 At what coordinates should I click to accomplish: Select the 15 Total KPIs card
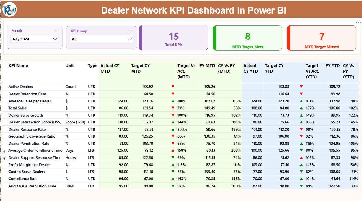coord(173,38)
